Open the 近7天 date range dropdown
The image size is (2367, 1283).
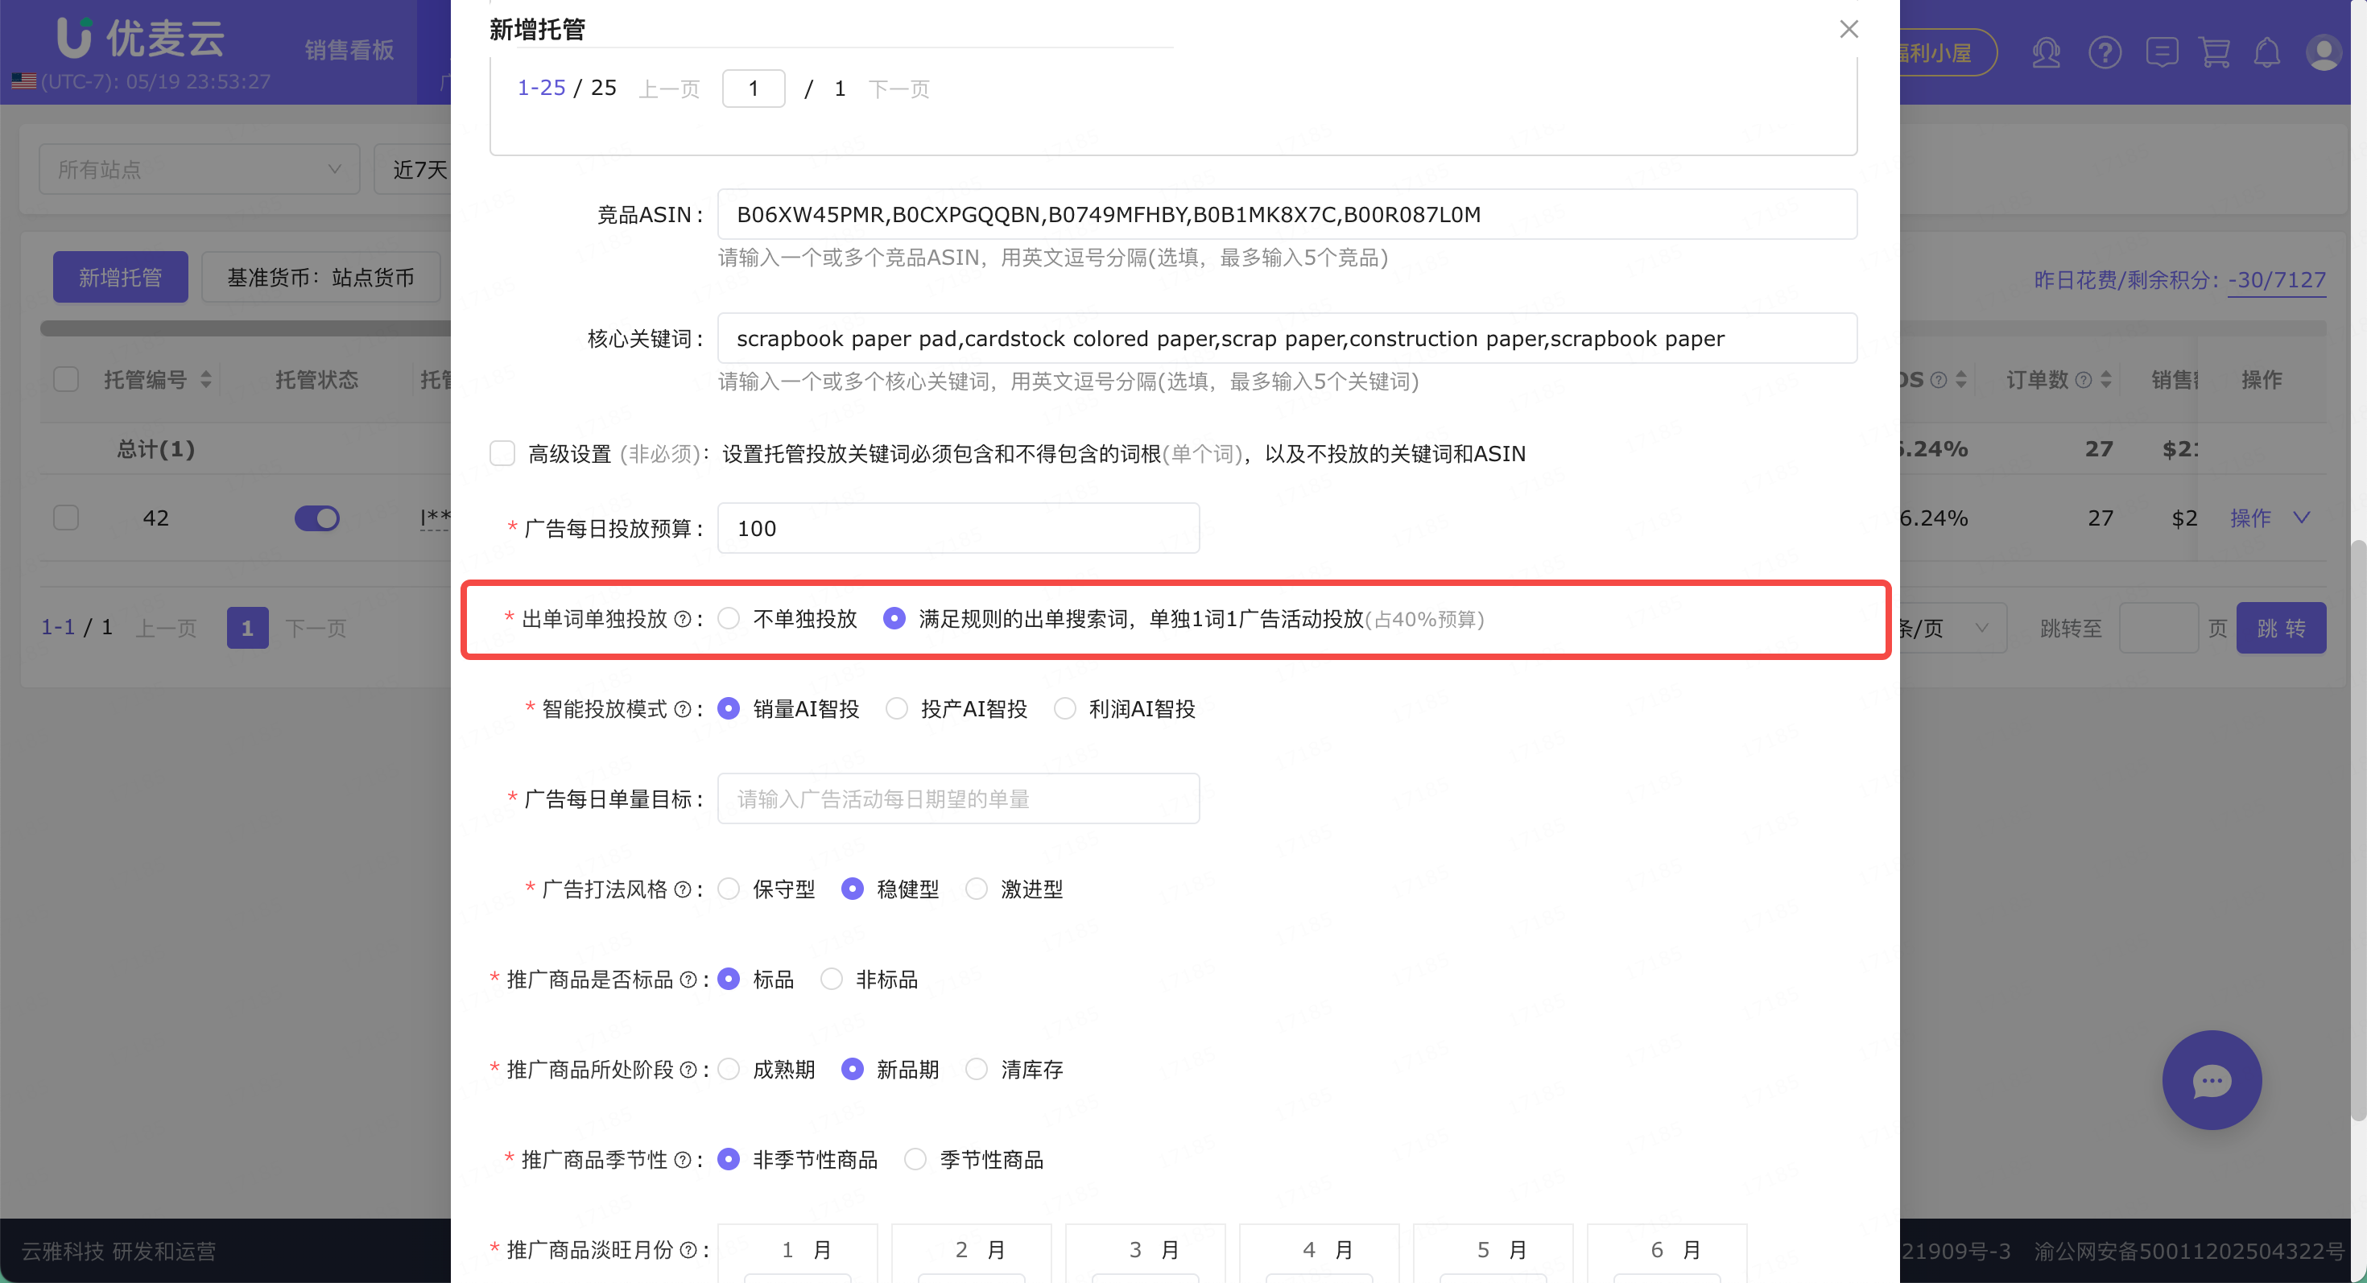(x=412, y=169)
